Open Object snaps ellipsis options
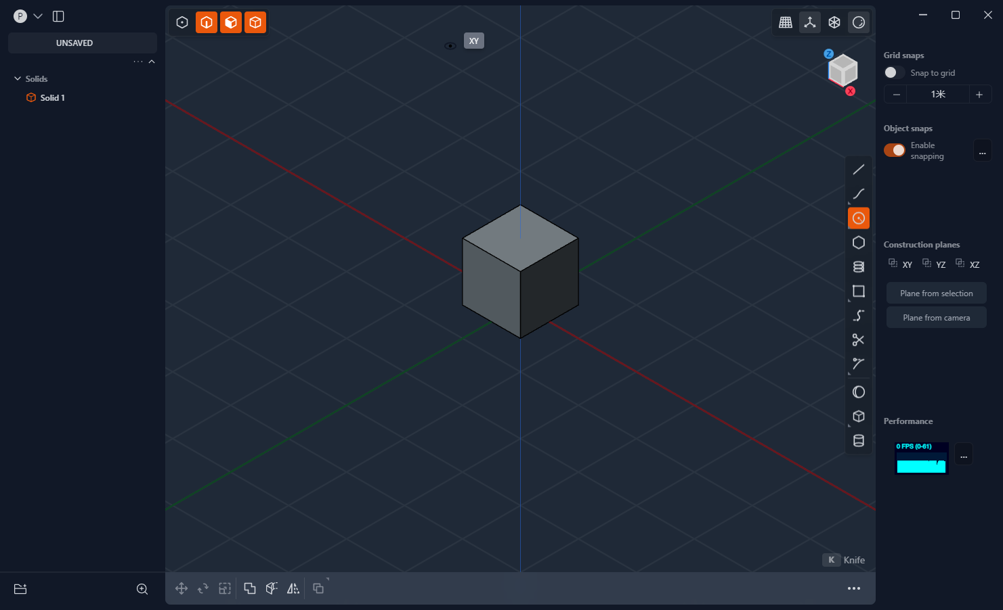 (x=983, y=150)
